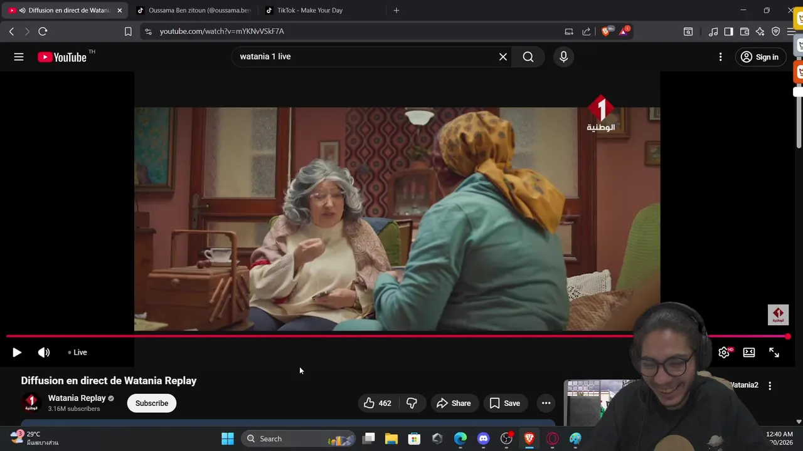Screen dimensions: 803x451
Task: Click the taskbar Search box
Action: (x=298, y=438)
